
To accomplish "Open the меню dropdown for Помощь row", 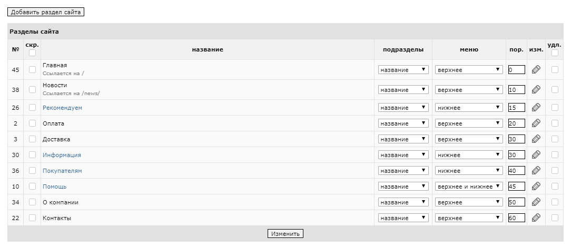I will point(469,186).
